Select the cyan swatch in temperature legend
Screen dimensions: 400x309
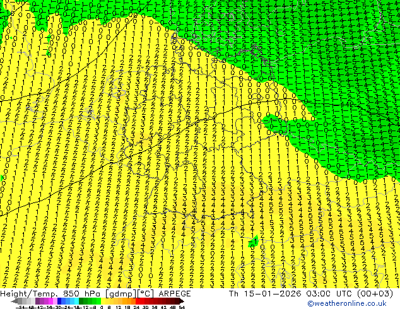click(x=77, y=301)
